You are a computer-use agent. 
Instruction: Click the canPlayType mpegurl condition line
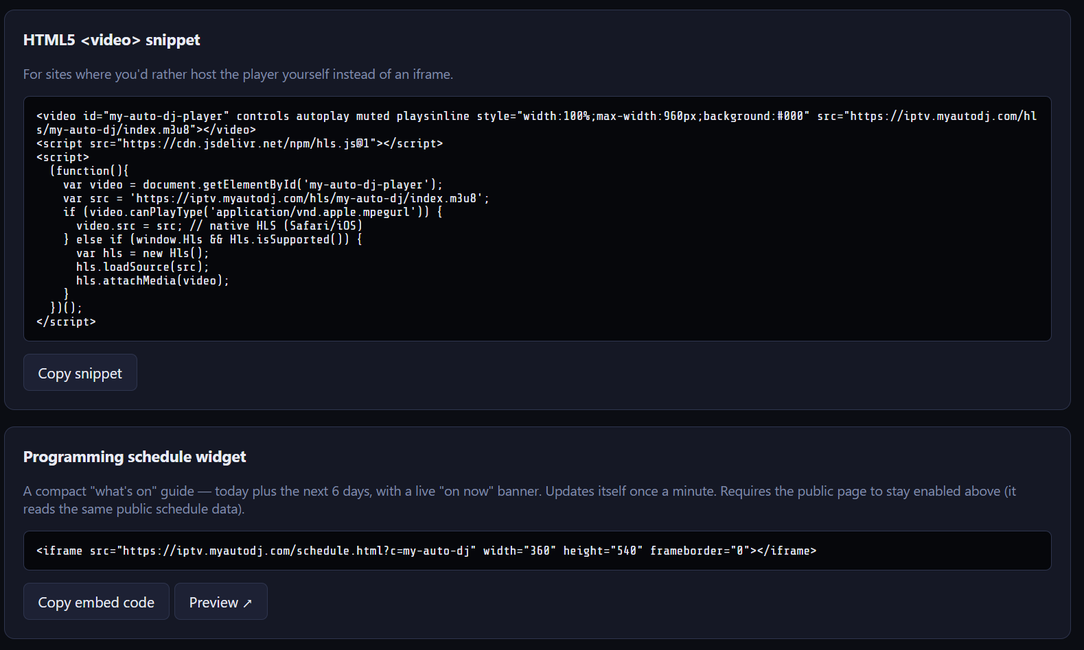[x=253, y=212]
